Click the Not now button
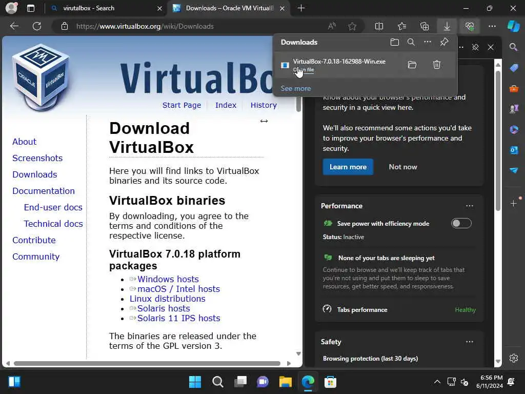Viewport: 525px width, 394px height. [x=403, y=167]
